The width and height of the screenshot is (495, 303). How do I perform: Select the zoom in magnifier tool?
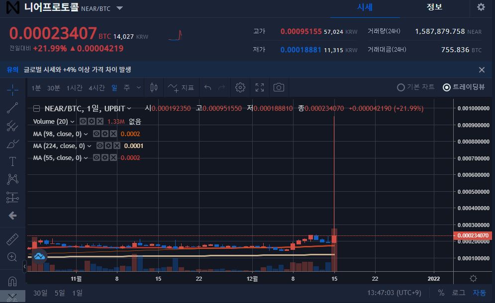(12, 257)
